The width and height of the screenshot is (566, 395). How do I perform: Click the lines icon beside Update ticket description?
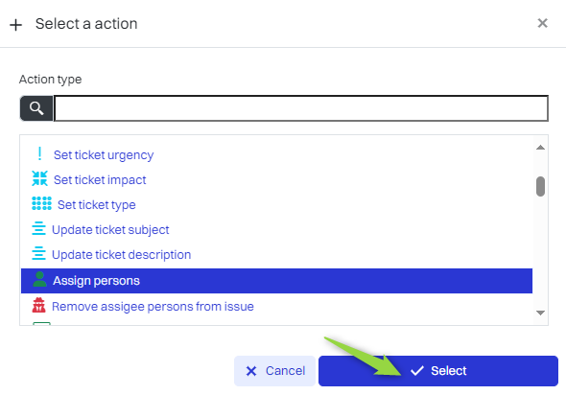(38, 253)
